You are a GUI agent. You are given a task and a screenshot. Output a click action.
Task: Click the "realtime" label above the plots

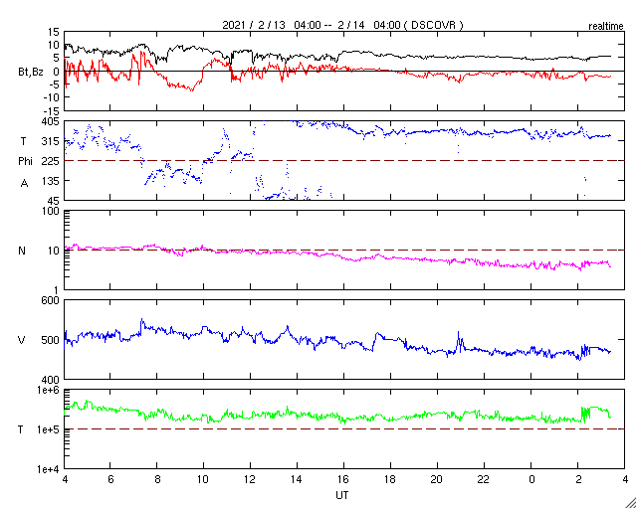606,27
